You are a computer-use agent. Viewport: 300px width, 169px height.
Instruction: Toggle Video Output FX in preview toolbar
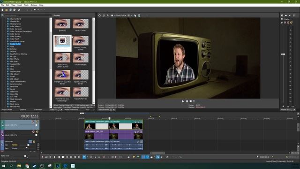(x=107, y=15)
